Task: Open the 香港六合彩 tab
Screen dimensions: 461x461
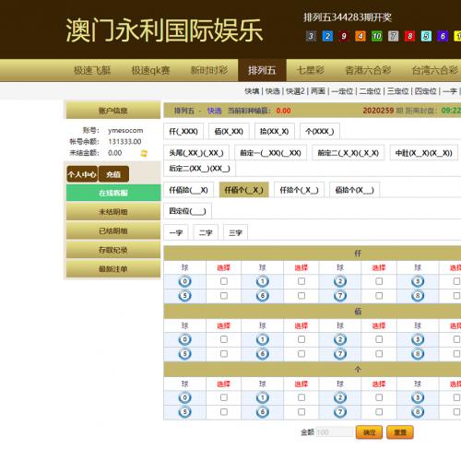Action: [x=368, y=70]
